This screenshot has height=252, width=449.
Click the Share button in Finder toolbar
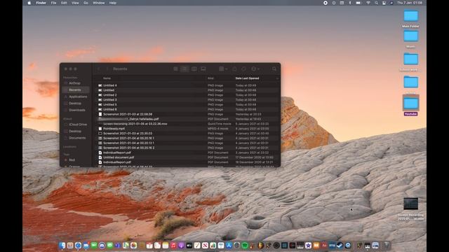click(x=234, y=69)
